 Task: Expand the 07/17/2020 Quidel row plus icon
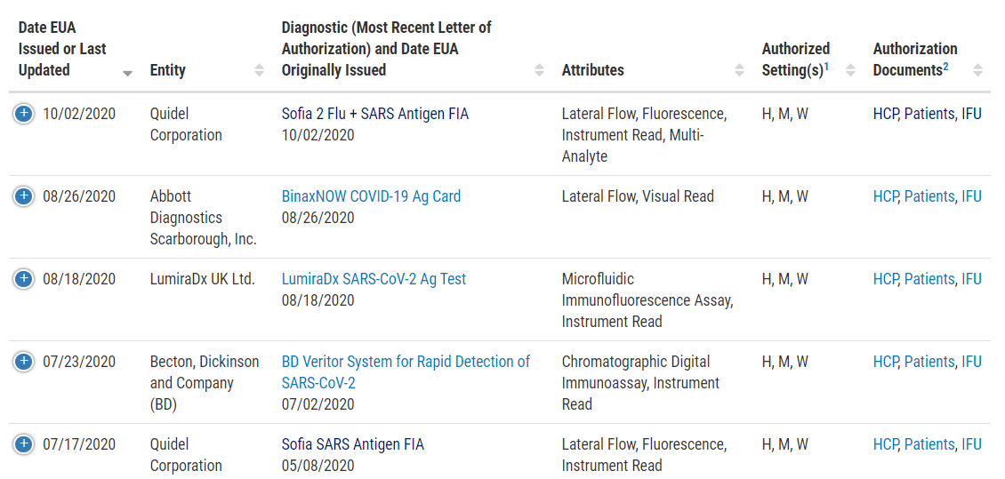click(x=23, y=443)
